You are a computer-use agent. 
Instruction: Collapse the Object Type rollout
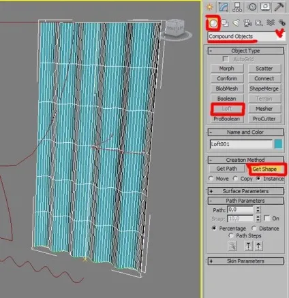245,50
